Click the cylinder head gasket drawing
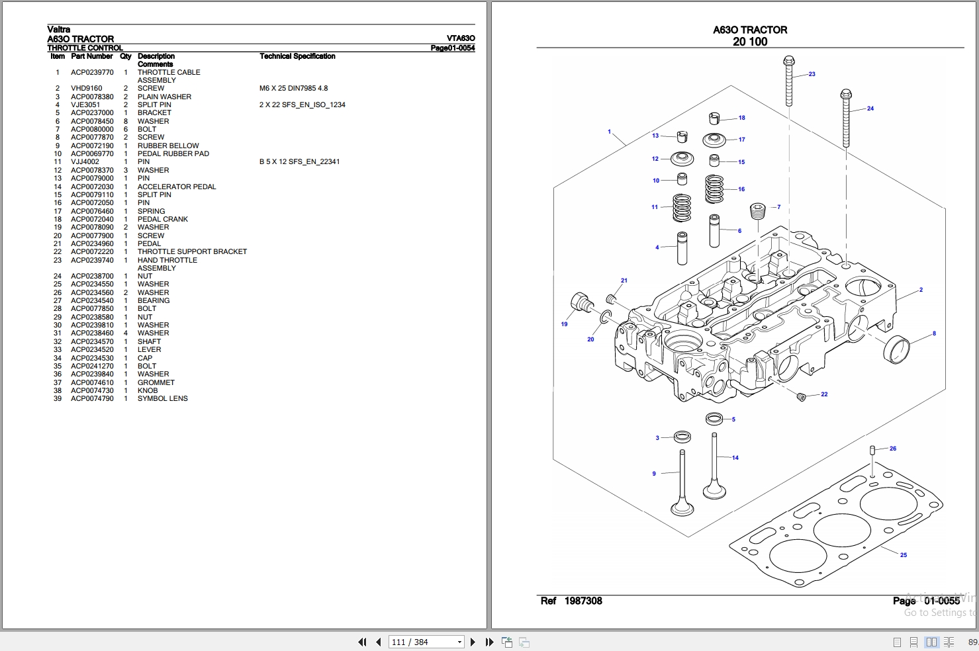The height and width of the screenshot is (651, 979). point(837,526)
